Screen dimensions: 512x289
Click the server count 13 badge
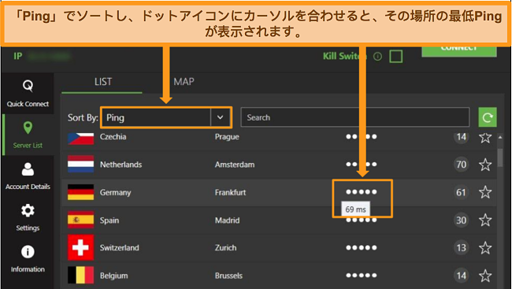pos(461,248)
